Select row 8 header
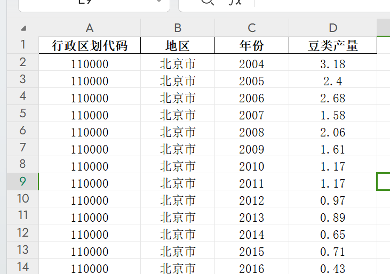Viewport: 390px width, 274px height. [22, 164]
